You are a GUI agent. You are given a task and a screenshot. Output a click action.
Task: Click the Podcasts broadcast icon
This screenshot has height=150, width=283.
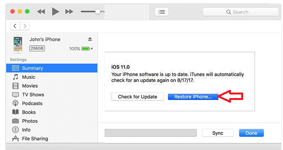(x=15, y=103)
